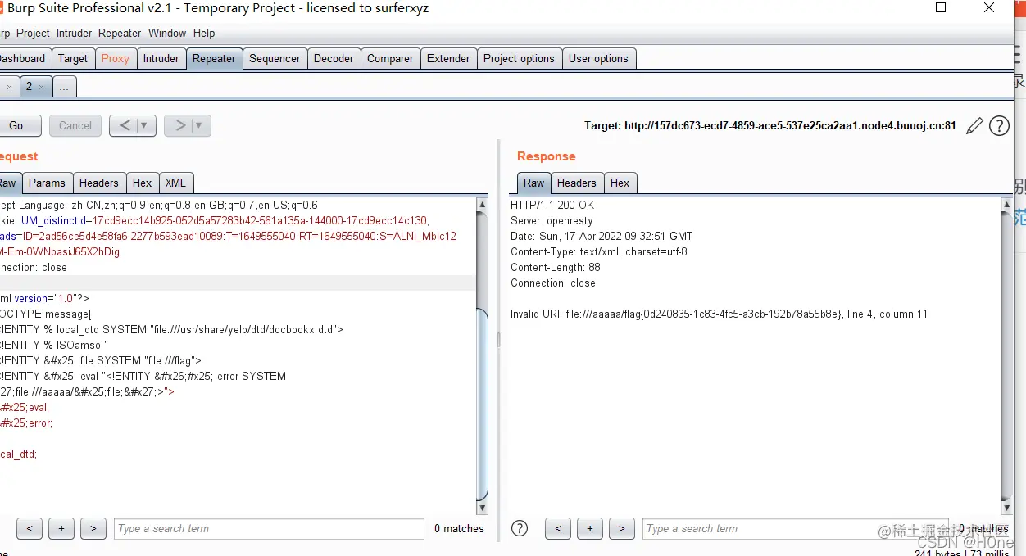
Task: Edit target with the pencil icon
Action: [974, 126]
